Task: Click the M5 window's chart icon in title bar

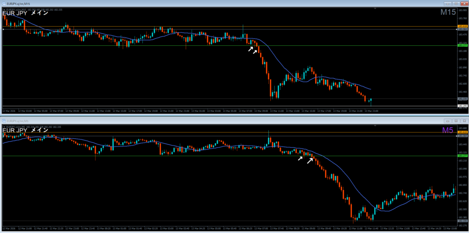Action: [4, 121]
